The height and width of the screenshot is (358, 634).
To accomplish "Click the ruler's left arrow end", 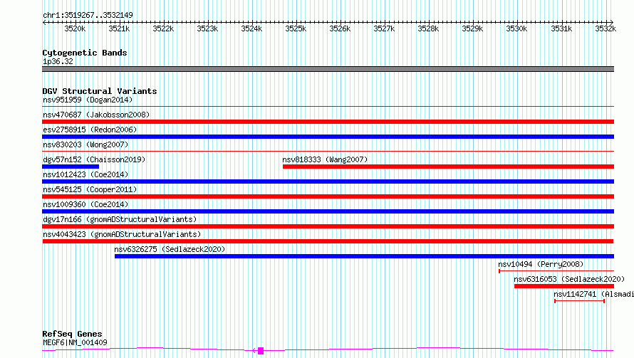I will (x=44, y=22).
